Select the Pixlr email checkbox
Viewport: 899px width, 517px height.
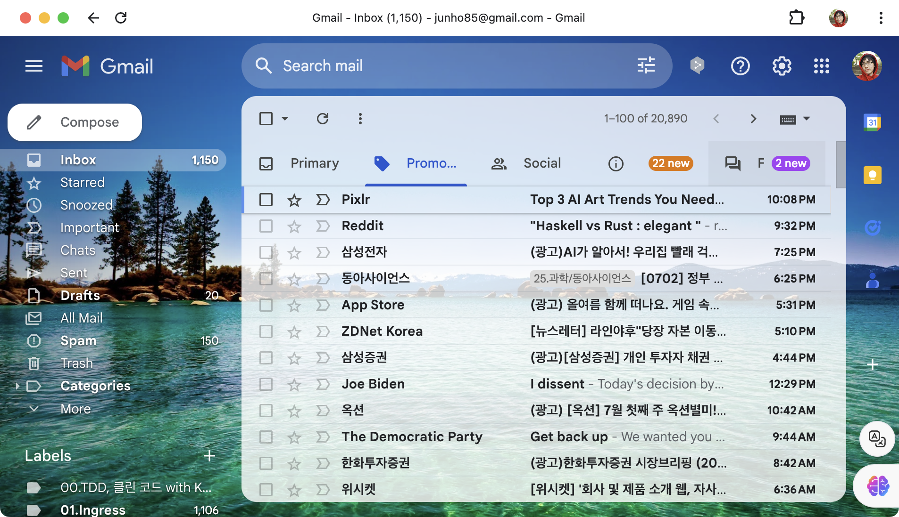click(266, 200)
